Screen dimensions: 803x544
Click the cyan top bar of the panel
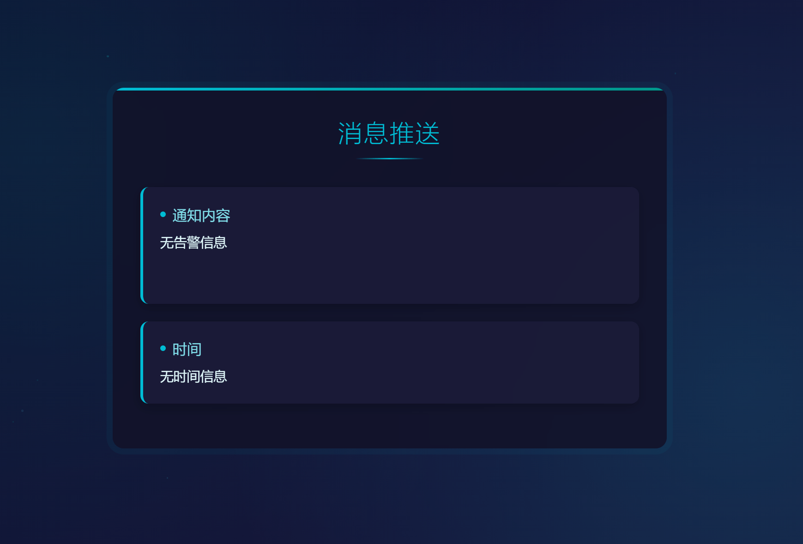pos(389,89)
